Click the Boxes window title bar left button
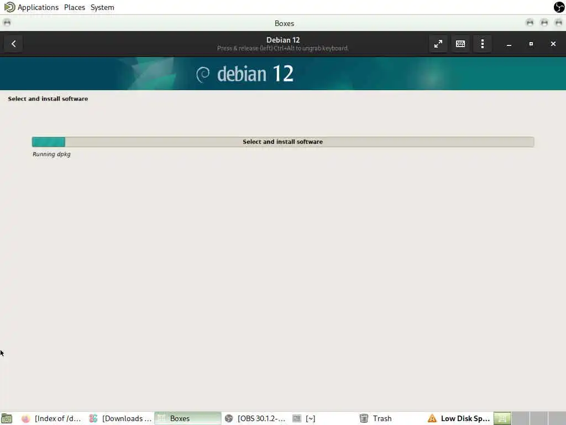This screenshot has width=566, height=425. (7, 23)
